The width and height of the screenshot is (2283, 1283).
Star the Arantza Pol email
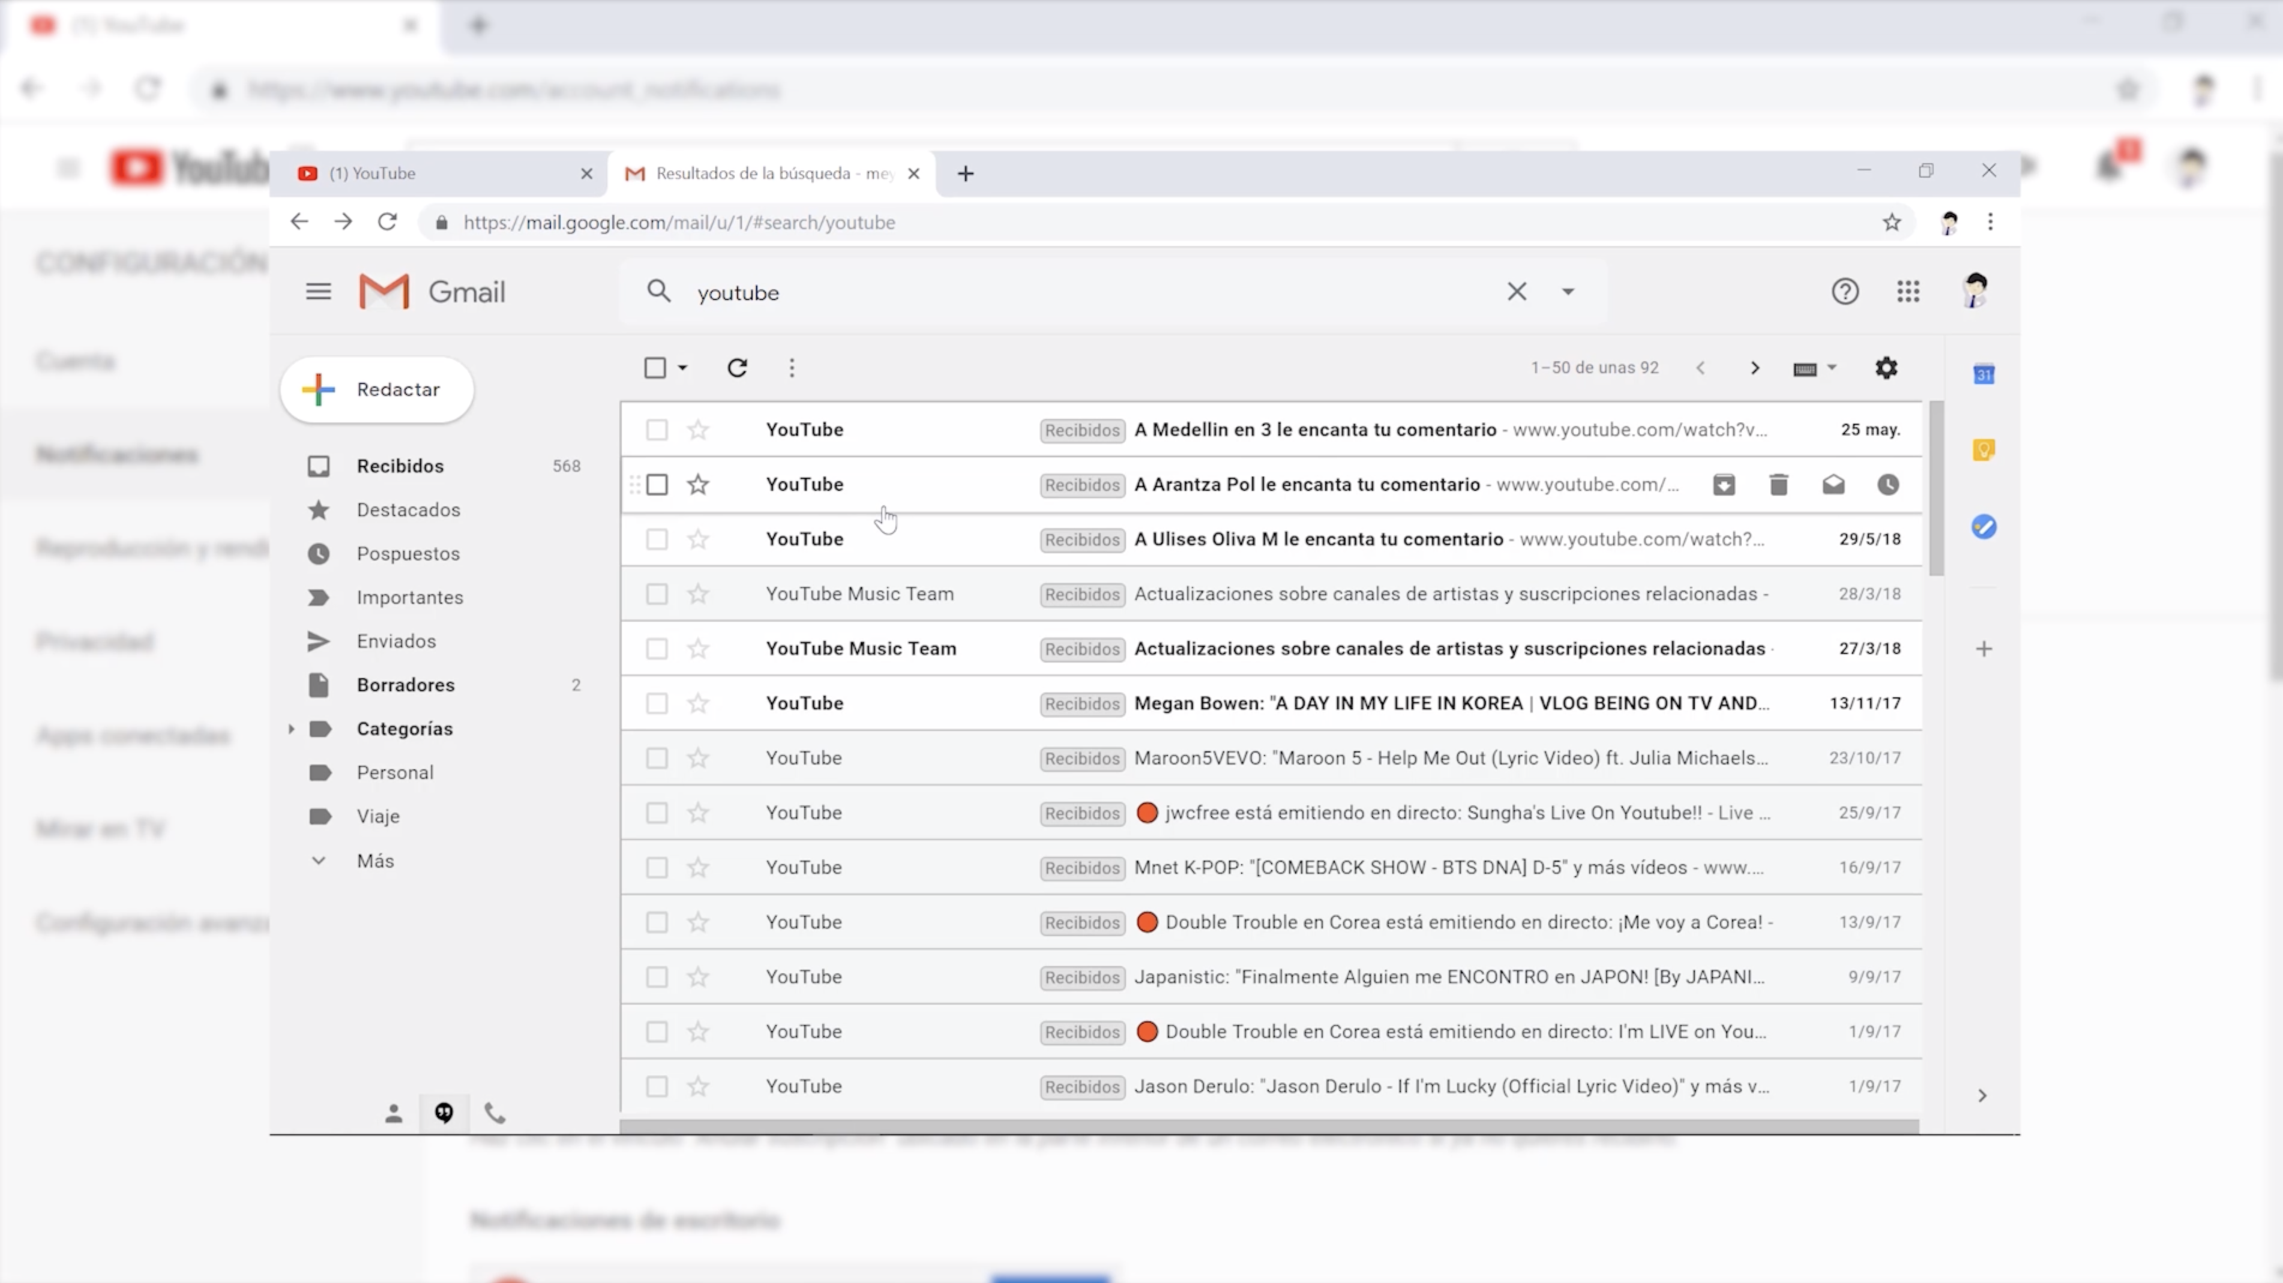click(x=699, y=485)
